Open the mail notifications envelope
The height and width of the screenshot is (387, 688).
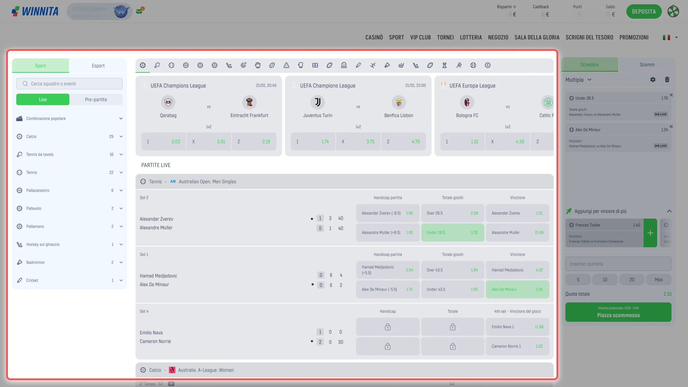click(x=139, y=11)
